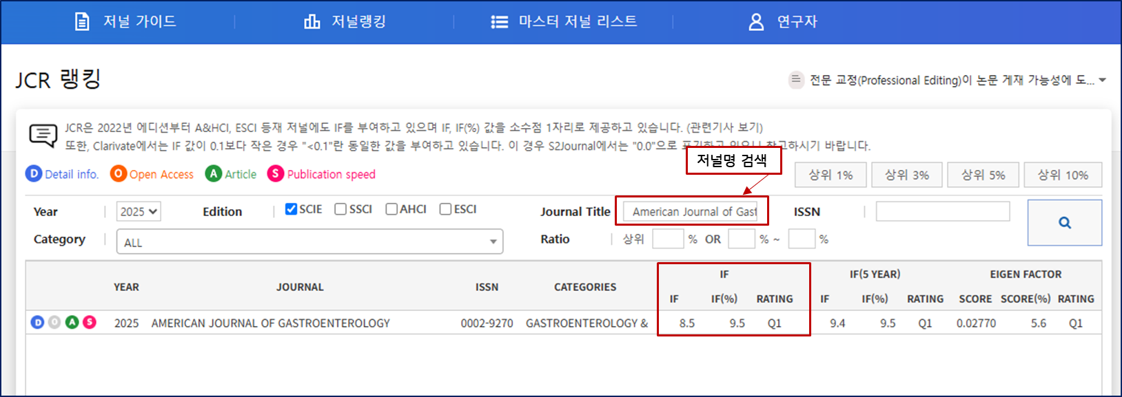1122x397 pixels.
Task: Click the orange O Open Access legend icon
Action: click(x=119, y=173)
